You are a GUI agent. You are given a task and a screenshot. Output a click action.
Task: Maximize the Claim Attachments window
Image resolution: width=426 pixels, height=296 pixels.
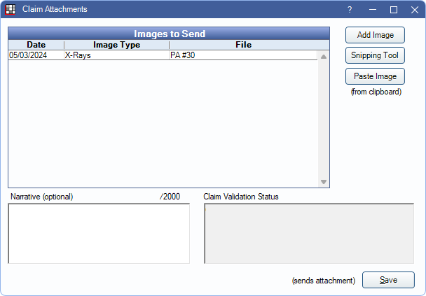click(394, 10)
